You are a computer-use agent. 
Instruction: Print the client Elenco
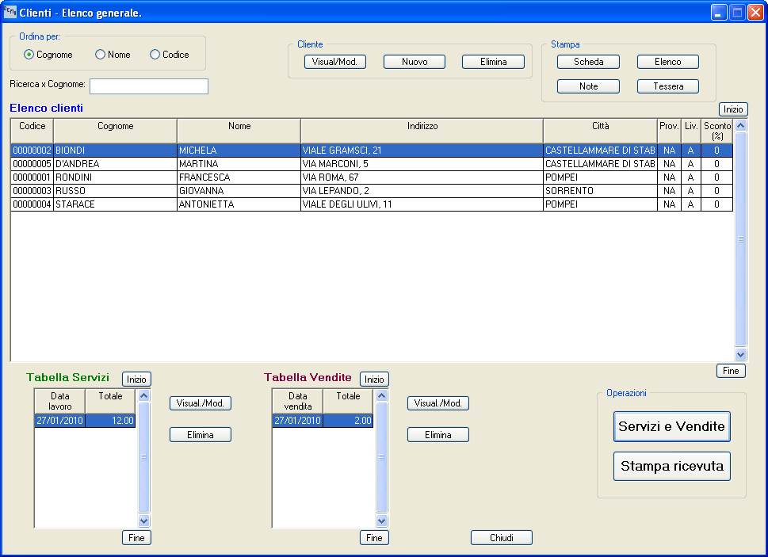pyautogui.click(x=667, y=62)
